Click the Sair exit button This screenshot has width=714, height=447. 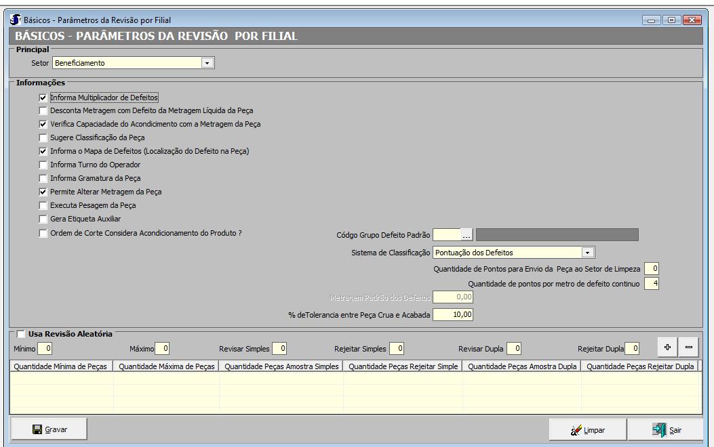pos(667,430)
